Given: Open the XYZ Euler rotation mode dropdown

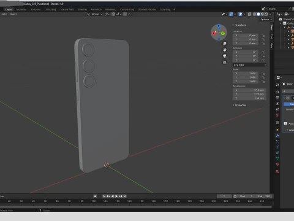Looking at the screenshot, I should (x=250, y=65).
